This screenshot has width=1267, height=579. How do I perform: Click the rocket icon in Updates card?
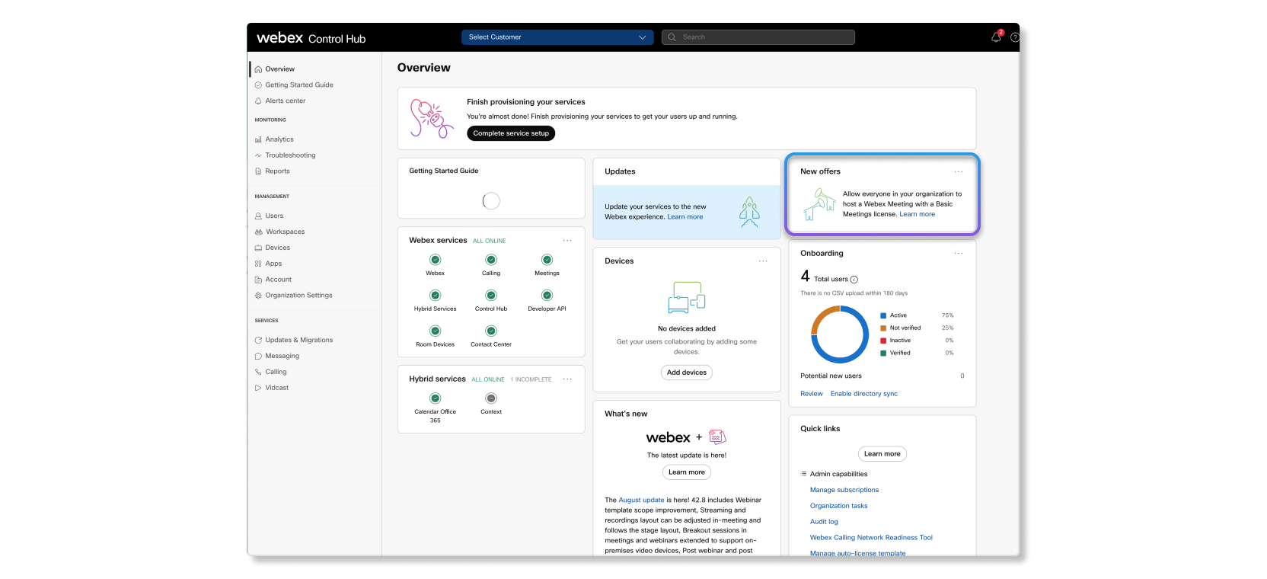pyautogui.click(x=749, y=213)
